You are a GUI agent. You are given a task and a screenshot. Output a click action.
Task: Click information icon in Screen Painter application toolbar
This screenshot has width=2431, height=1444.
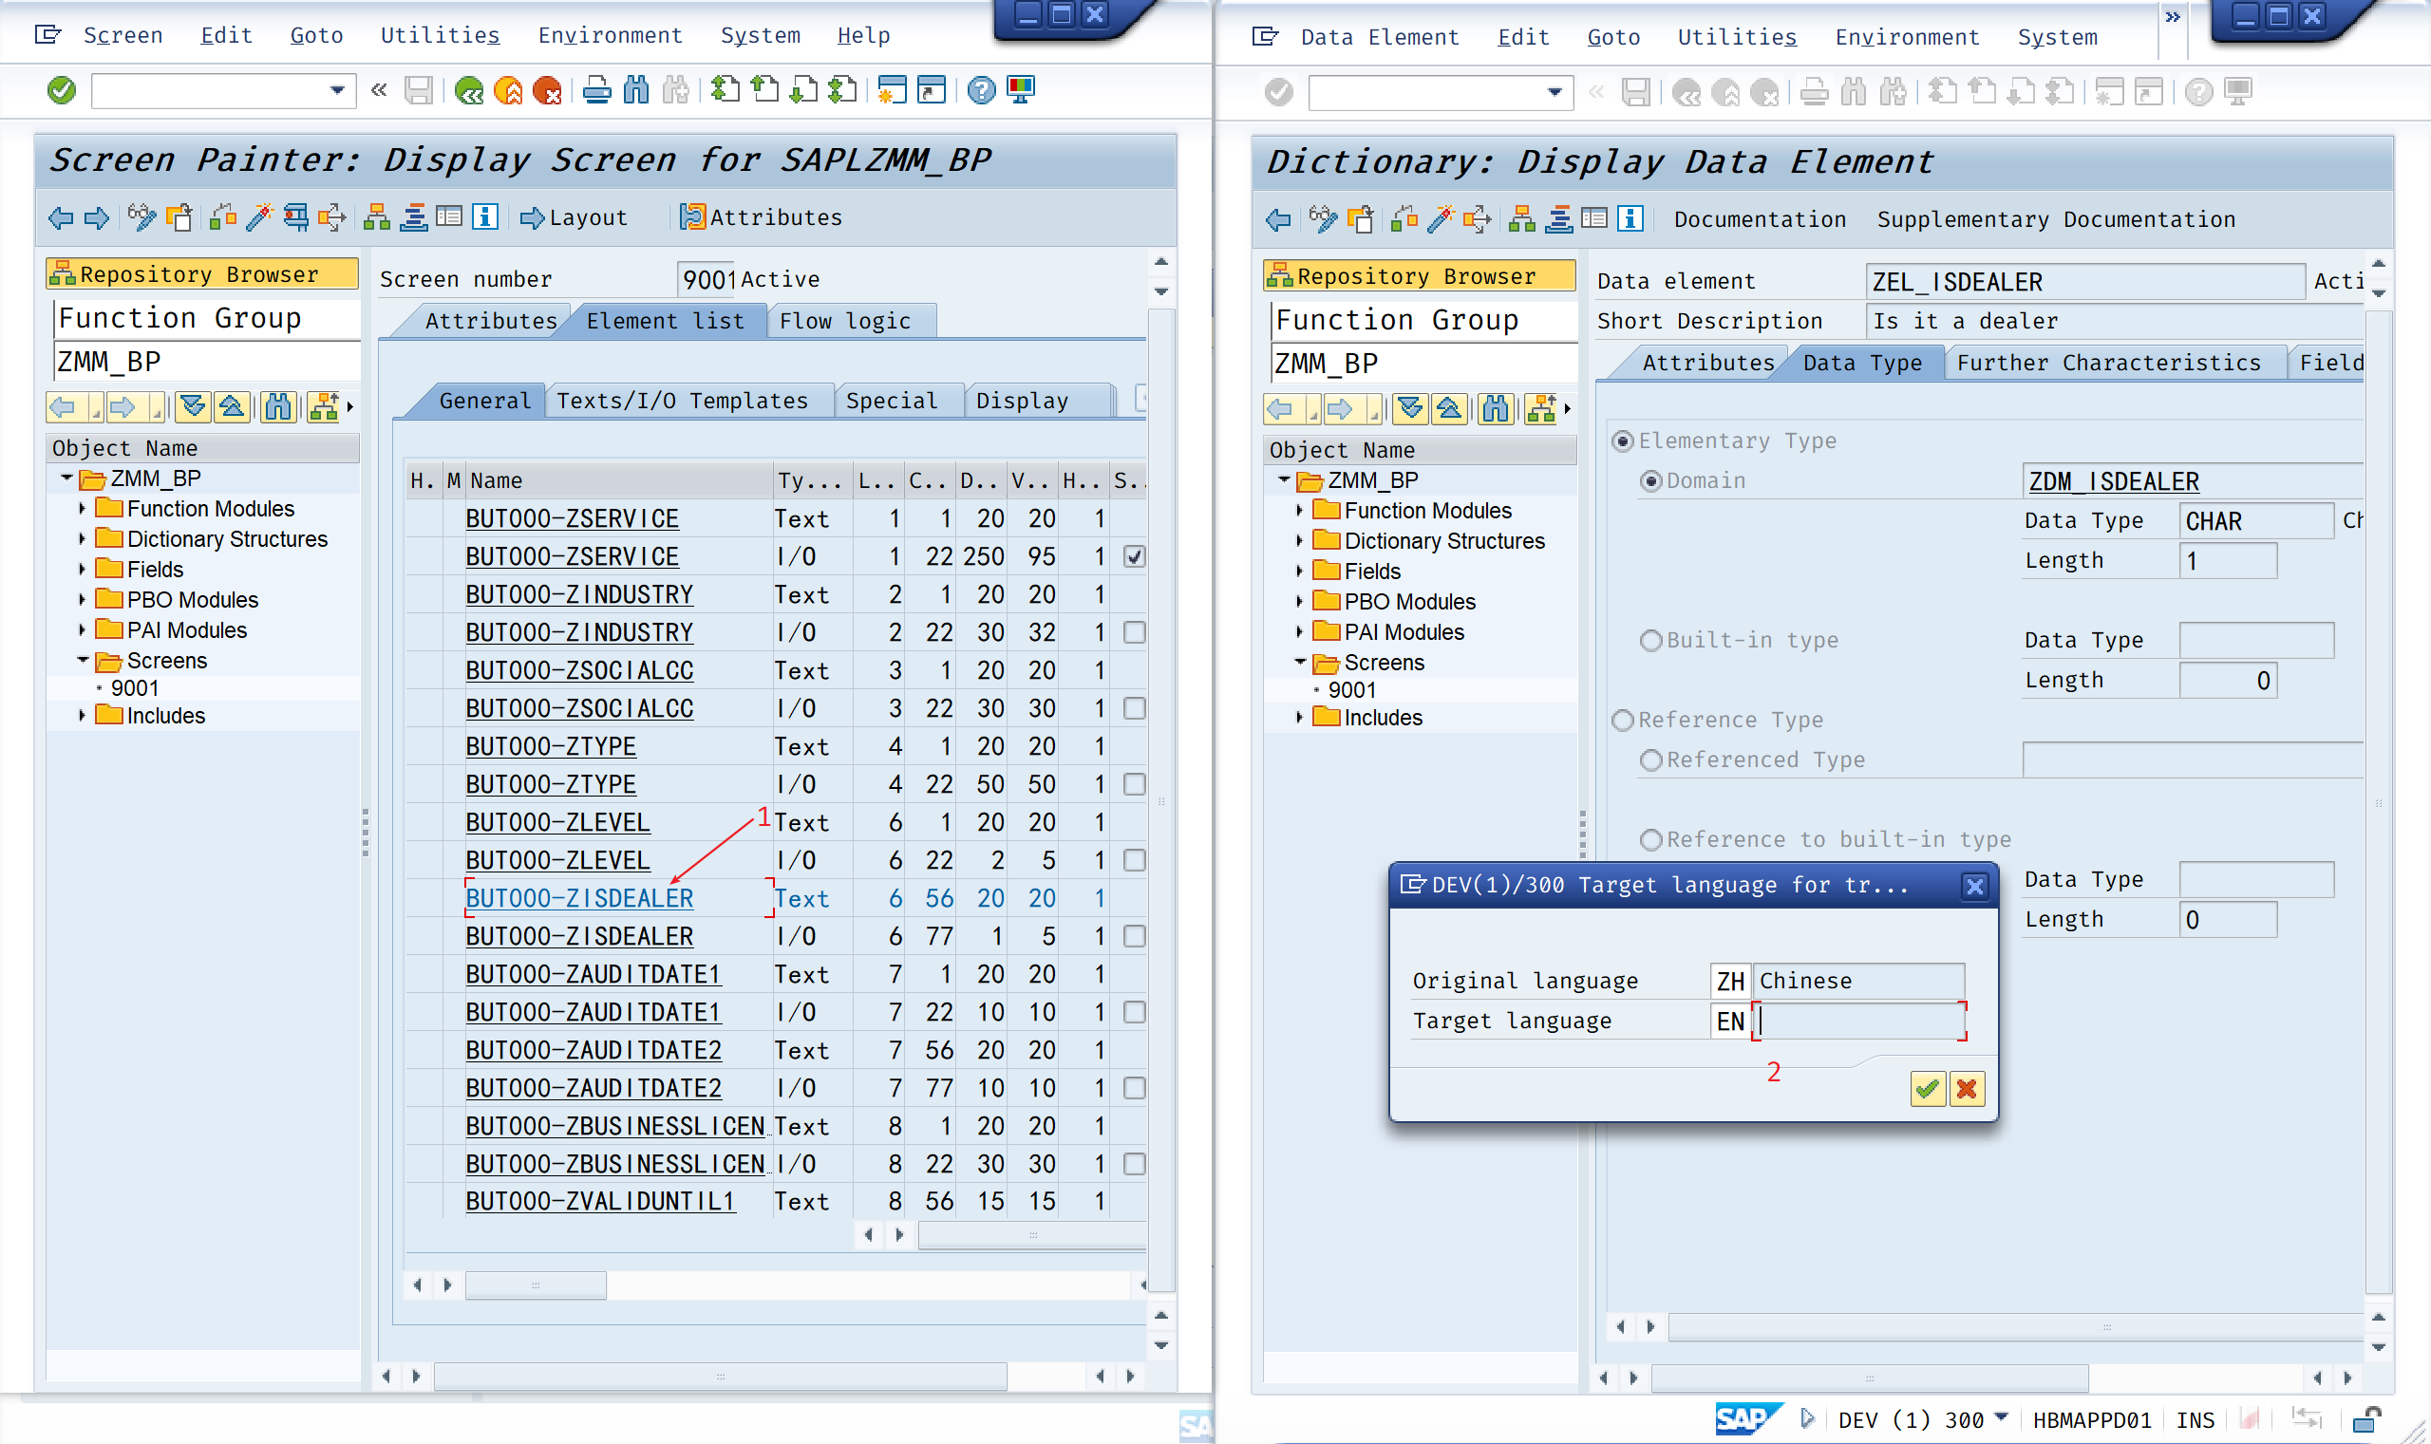[484, 217]
